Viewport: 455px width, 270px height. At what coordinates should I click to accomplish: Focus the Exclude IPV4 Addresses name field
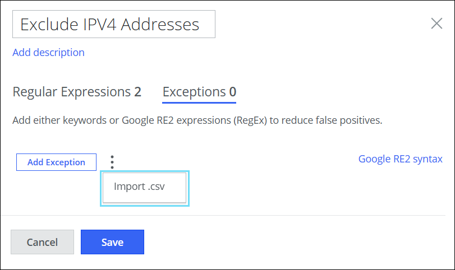(x=114, y=25)
